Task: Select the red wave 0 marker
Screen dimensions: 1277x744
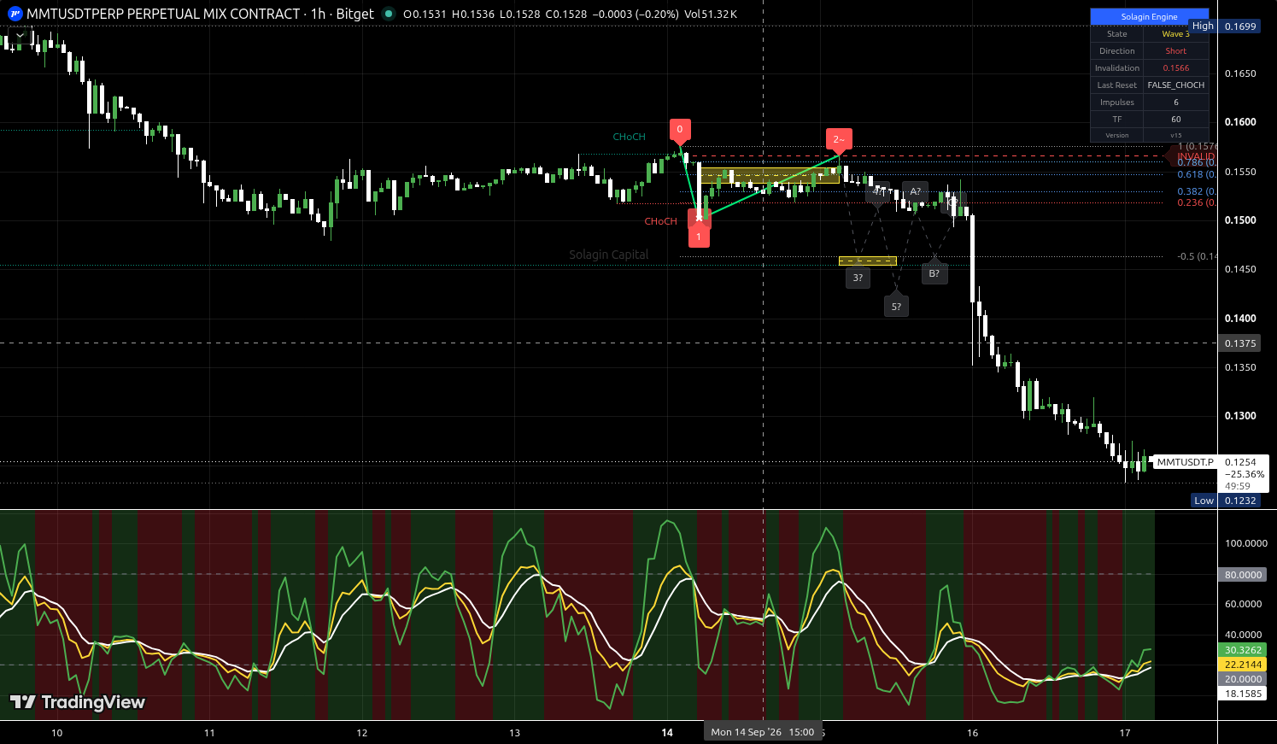Action: (x=680, y=130)
